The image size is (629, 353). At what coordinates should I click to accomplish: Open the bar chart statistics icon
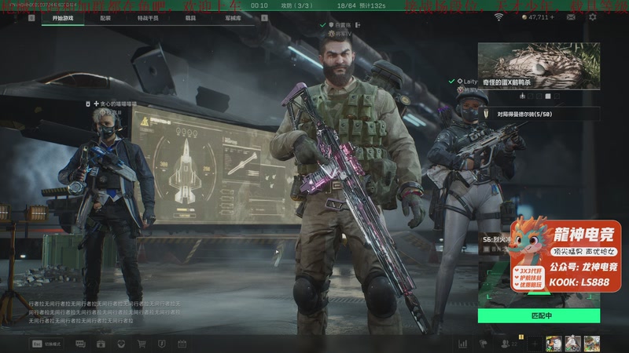[x=462, y=344]
